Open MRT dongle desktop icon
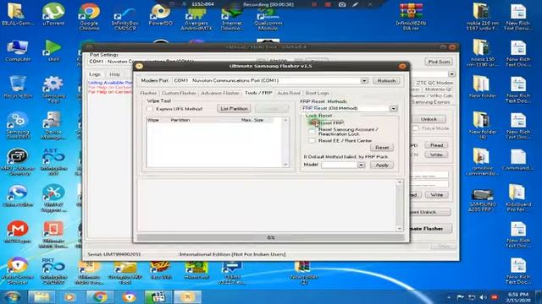 click(x=18, y=161)
